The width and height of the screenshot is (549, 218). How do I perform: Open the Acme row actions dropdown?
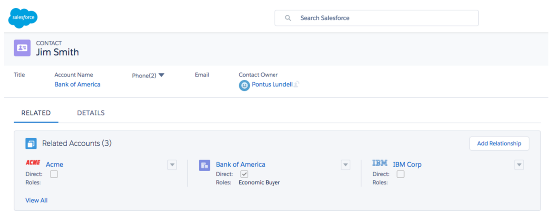tap(172, 165)
